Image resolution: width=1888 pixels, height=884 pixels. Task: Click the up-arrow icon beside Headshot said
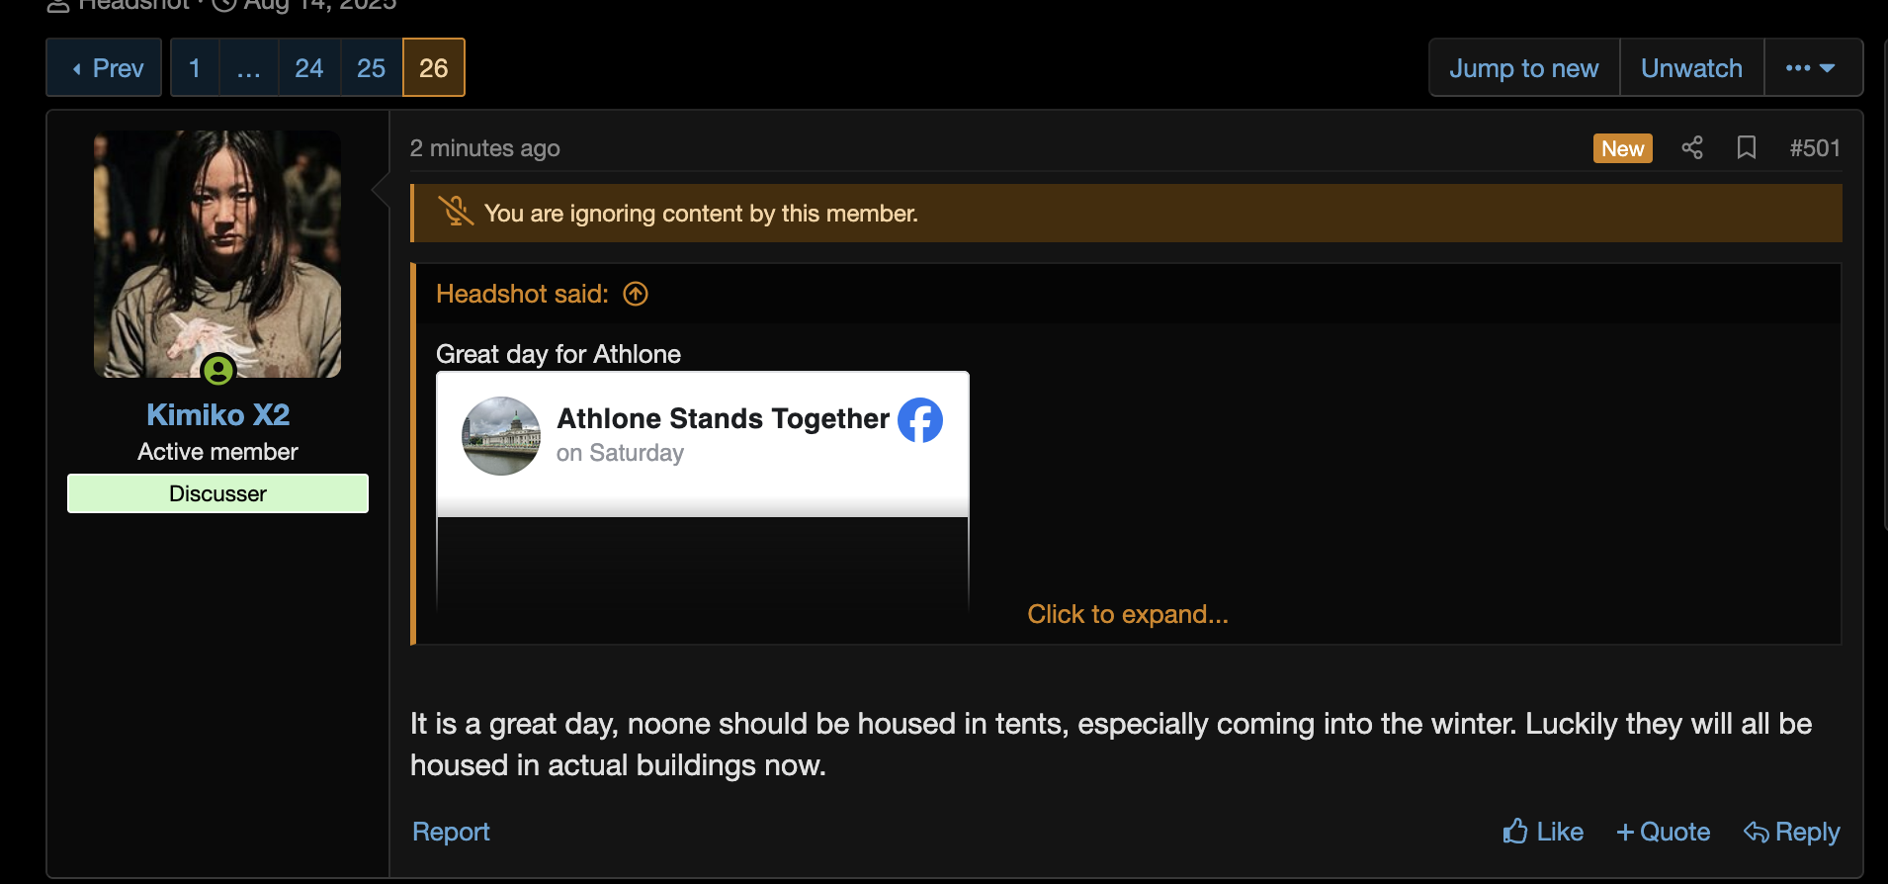[x=636, y=294]
